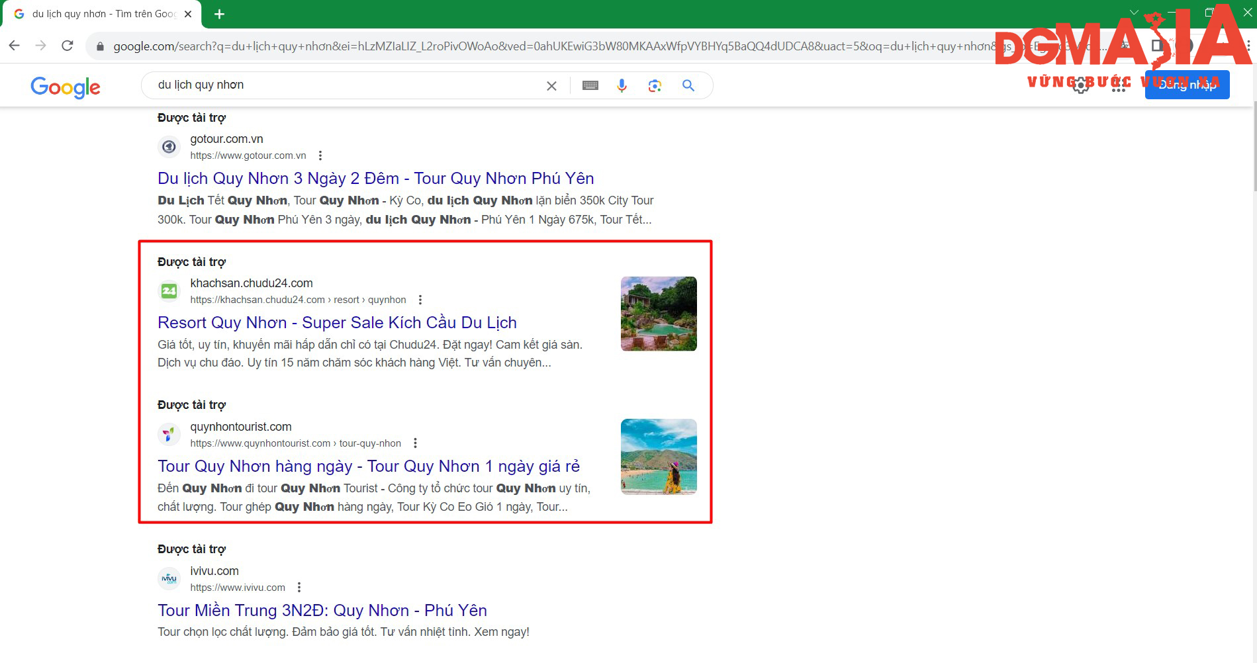Click the lock icon in address bar
1257x663 pixels.
[100, 46]
